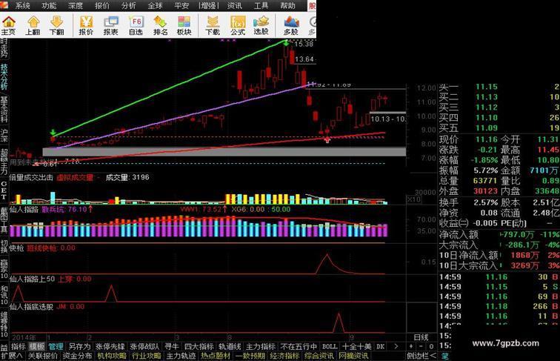560x361 pixels.
Task: Open the 机构攻略 tab
Action: click(112, 356)
